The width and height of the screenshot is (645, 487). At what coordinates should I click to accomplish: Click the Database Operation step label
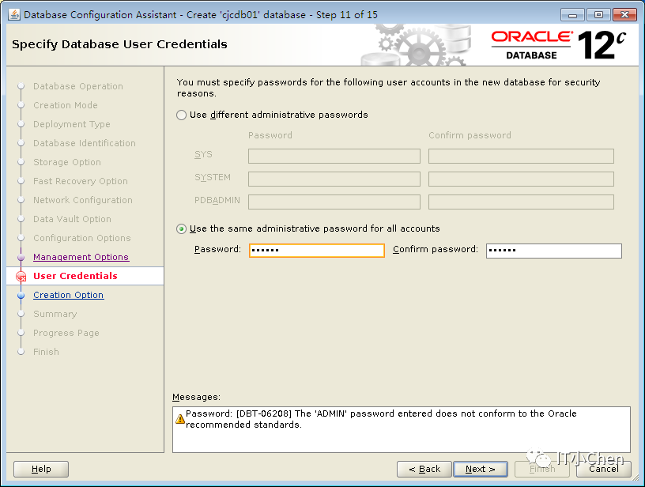78,86
